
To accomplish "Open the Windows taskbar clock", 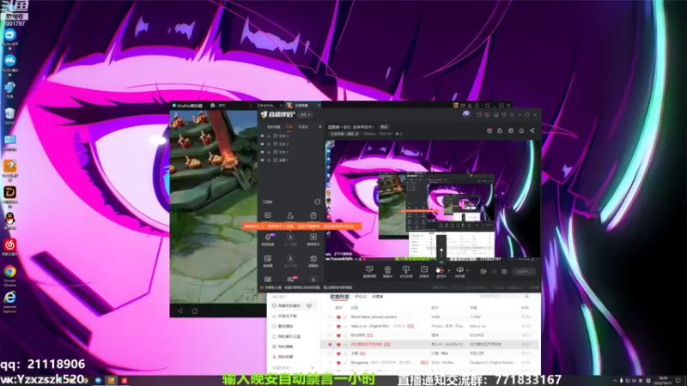I will pos(662,380).
